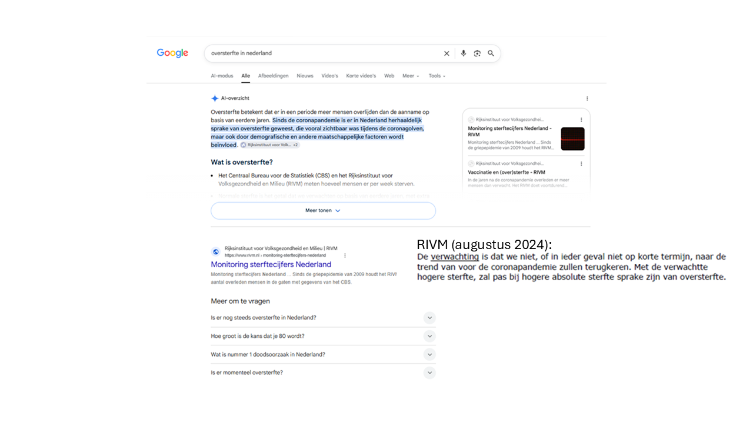
Task: Start voice search with the microphone icon
Action: (464, 53)
